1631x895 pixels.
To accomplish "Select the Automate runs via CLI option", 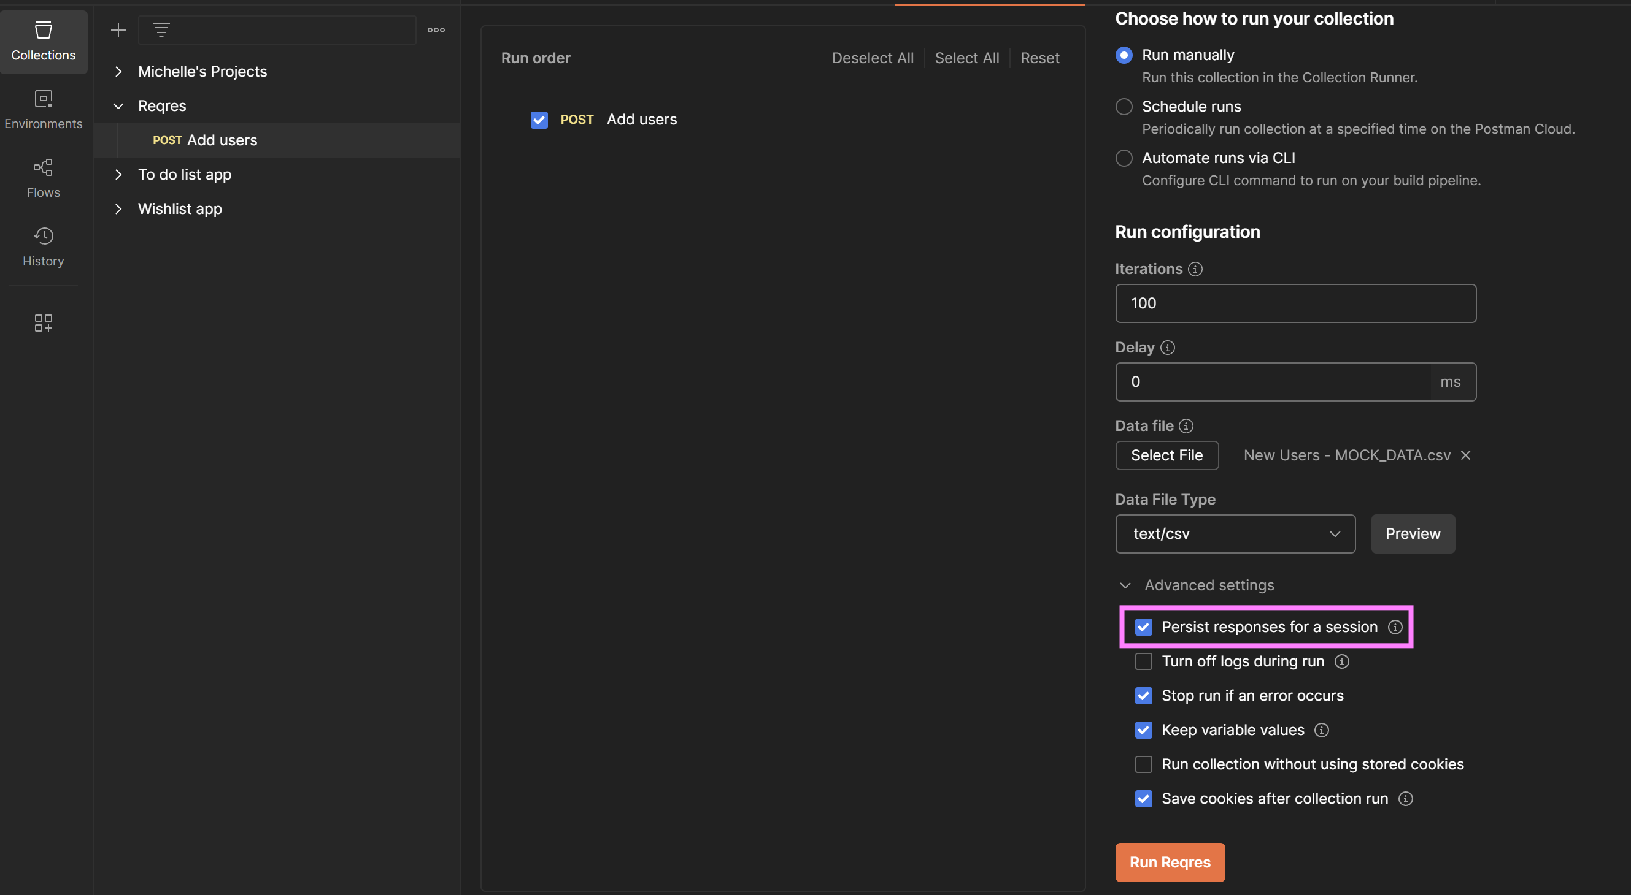I will coord(1124,158).
